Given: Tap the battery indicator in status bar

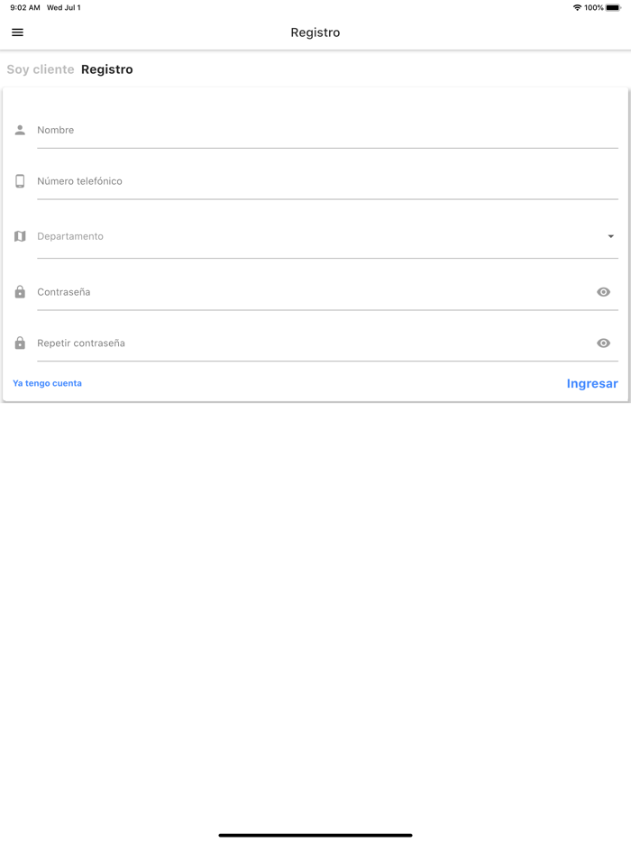Looking at the screenshot, I should coord(613,7).
